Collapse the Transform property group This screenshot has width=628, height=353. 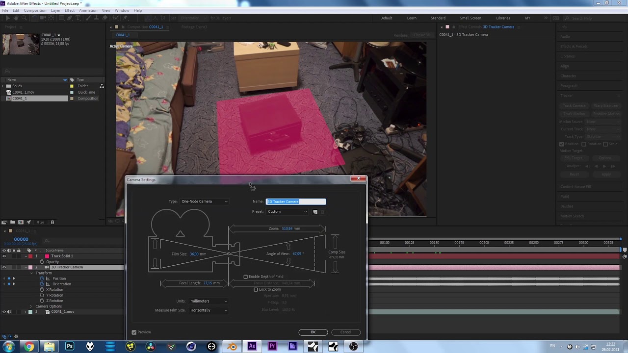coord(31,273)
